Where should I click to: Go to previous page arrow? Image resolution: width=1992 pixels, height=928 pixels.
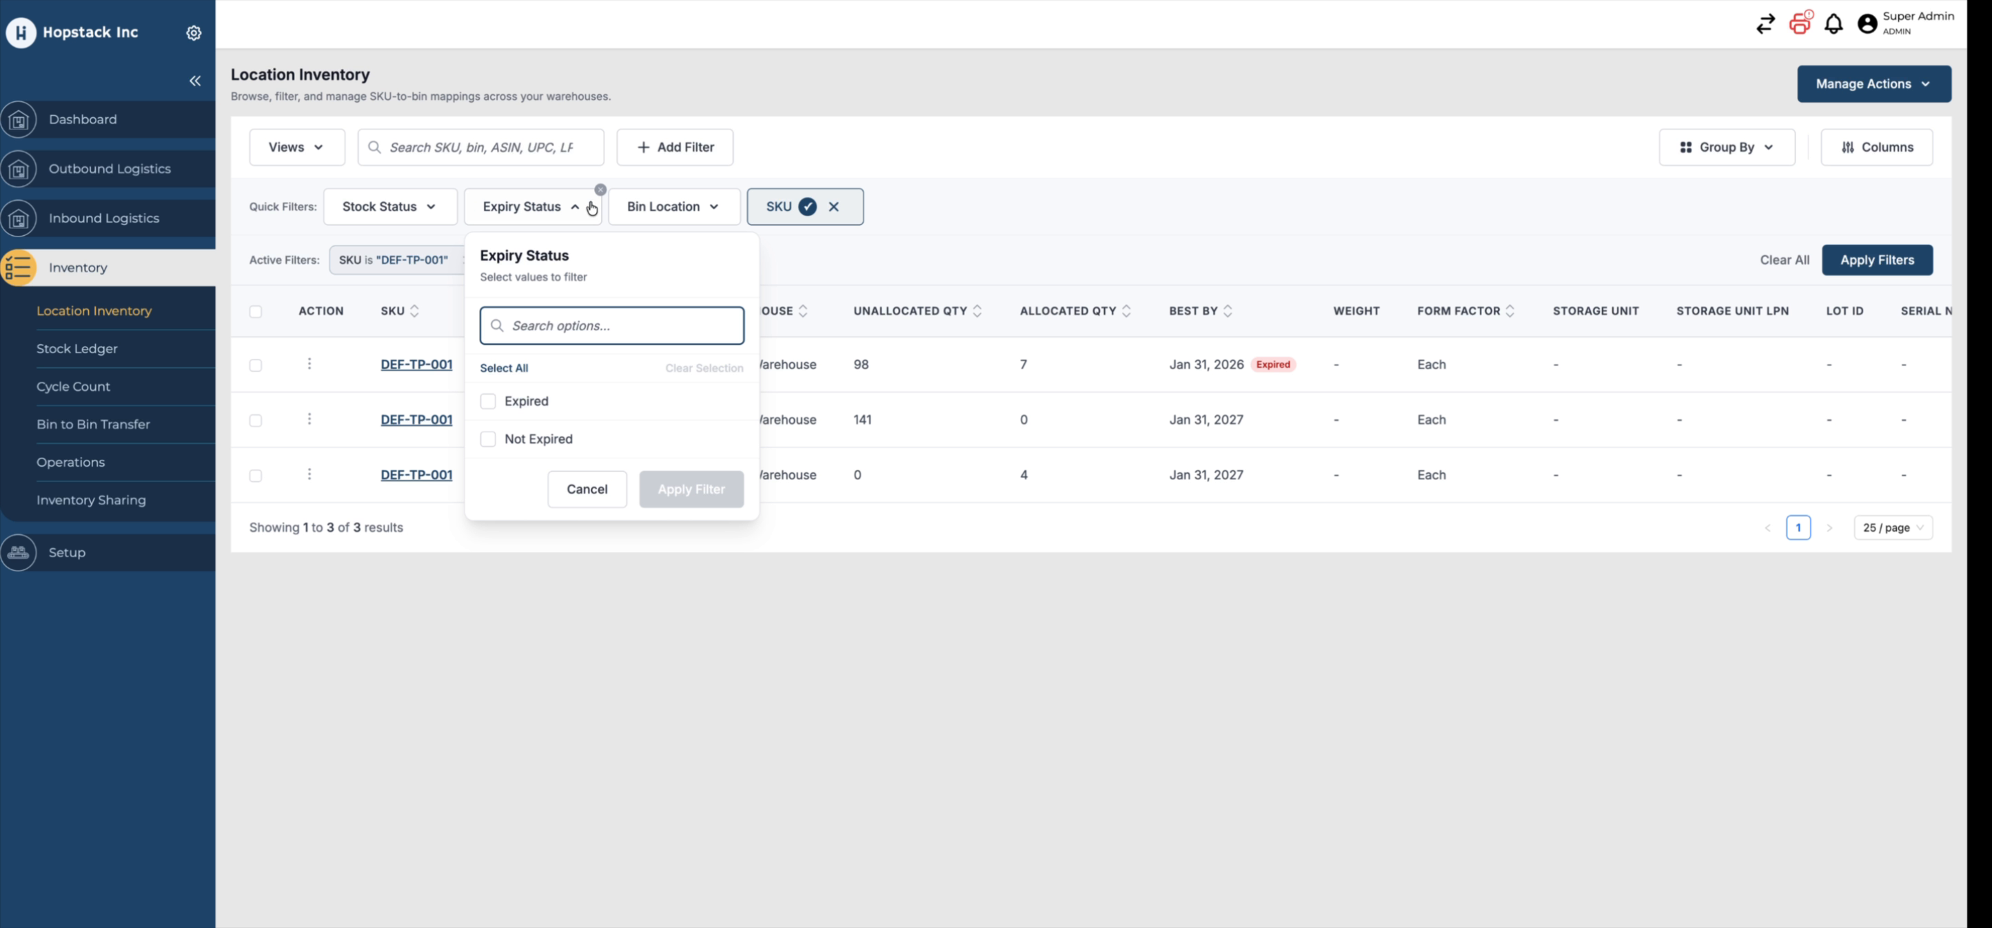pyautogui.click(x=1768, y=527)
